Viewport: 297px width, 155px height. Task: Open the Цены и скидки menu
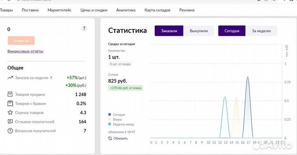94,10
